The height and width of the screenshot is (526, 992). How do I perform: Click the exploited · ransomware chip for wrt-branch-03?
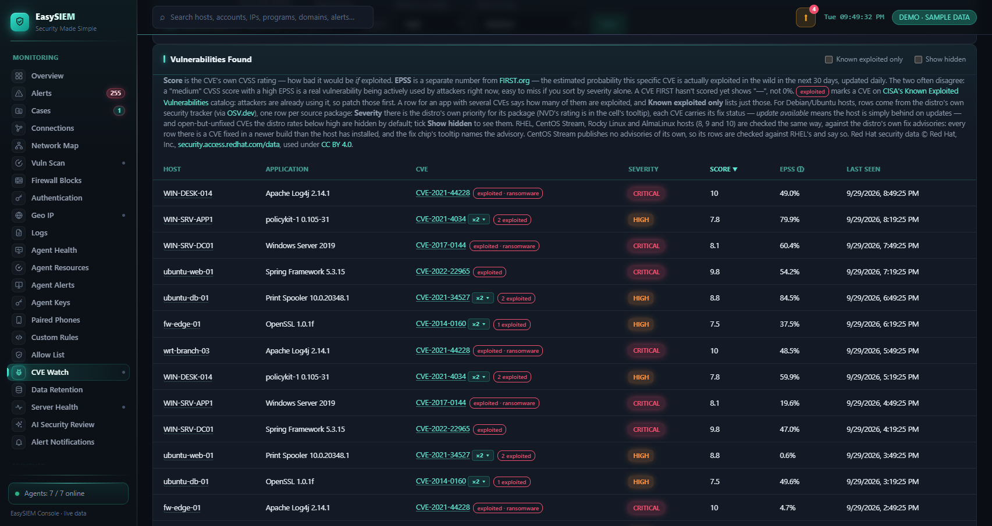coord(508,351)
